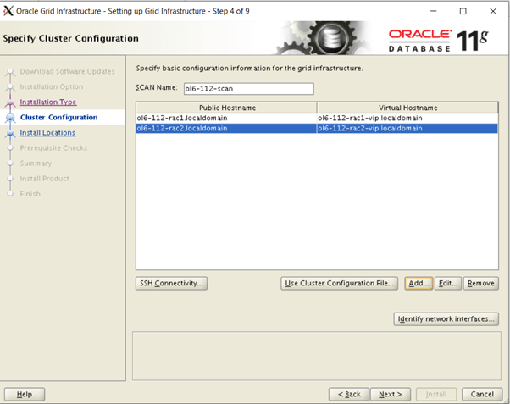Screen dimensions: 510x404
Task: Open Identify network interfaces dialog
Action: [x=446, y=319]
